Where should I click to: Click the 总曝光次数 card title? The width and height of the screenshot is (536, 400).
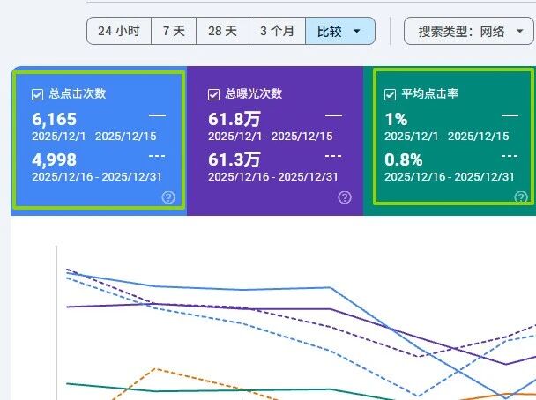pyautogui.click(x=254, y=93)
